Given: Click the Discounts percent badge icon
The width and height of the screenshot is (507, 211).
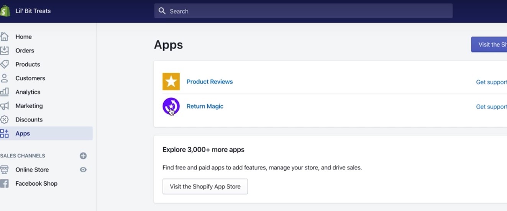Looking at the screenshot, I should (x=4, y=120).
